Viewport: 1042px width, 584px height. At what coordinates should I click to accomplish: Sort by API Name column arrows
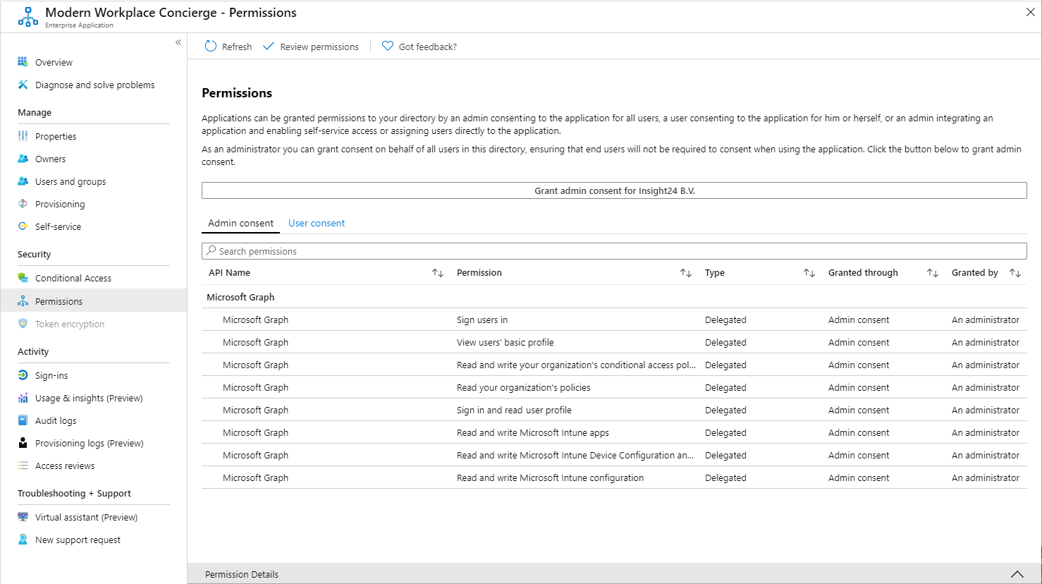tap(438, 273)
